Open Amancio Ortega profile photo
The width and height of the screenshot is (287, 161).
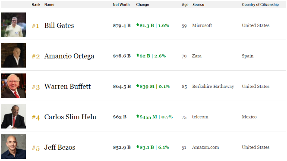13,55
